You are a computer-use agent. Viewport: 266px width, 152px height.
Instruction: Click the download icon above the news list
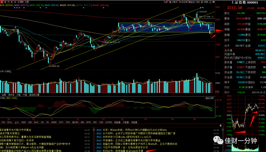pyautogui.click(x=221, y=125)
